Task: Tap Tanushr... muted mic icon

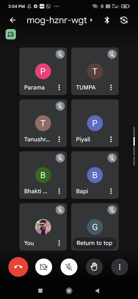Action: pos(60,106)
